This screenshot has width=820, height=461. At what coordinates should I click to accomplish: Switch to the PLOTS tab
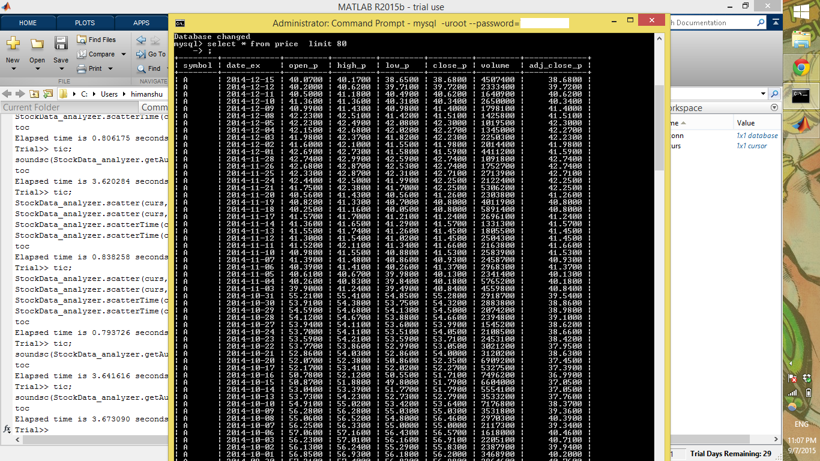pos(85,23)
